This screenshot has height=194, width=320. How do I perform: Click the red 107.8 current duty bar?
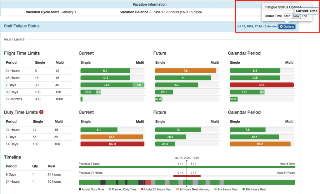tap(112, 144)
